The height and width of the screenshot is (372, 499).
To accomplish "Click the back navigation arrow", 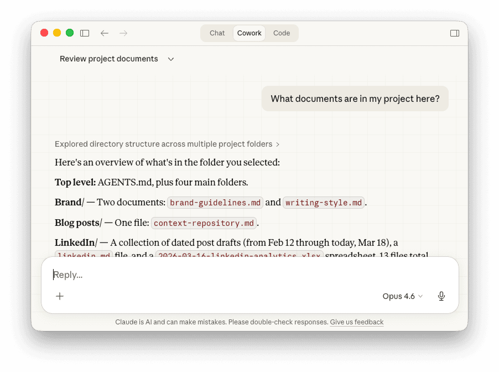I will pos(104,33).
